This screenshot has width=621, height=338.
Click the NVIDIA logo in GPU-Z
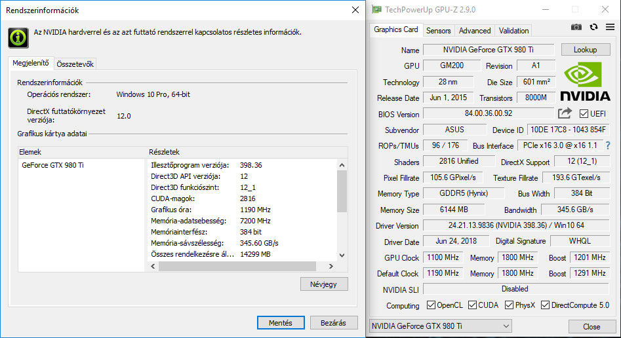(x=585, y=81)
